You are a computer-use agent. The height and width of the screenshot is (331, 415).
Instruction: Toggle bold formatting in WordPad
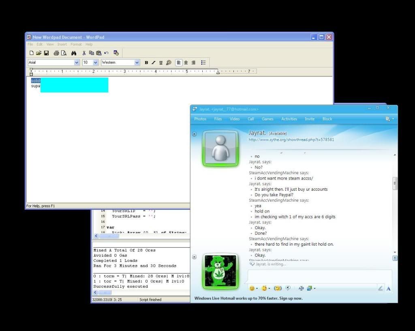(x=146, y=63)
